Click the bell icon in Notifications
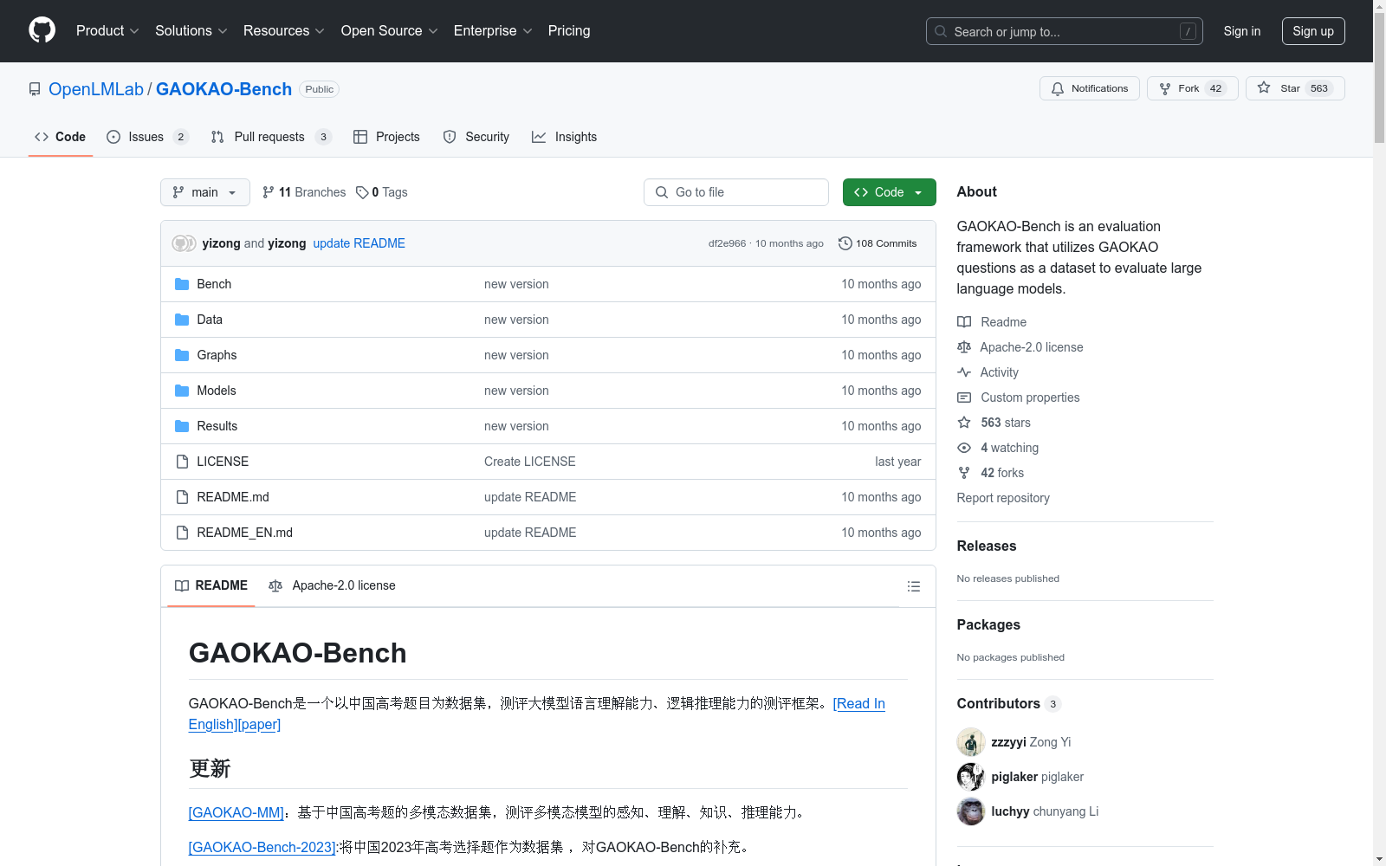 coord(1058,88)
